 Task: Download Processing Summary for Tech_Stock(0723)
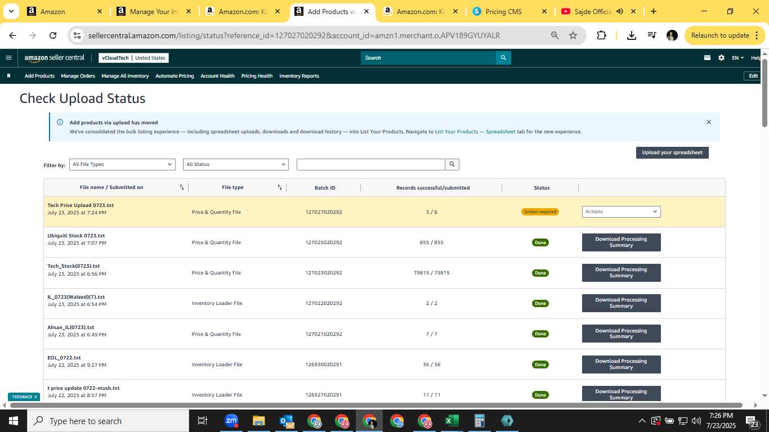click(x=621, y=273)
